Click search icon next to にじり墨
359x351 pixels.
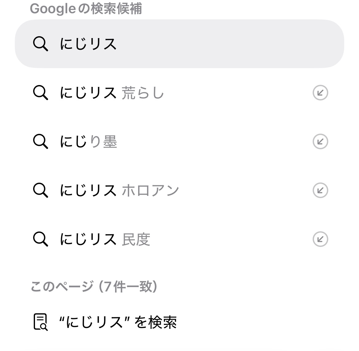[41, 142]
